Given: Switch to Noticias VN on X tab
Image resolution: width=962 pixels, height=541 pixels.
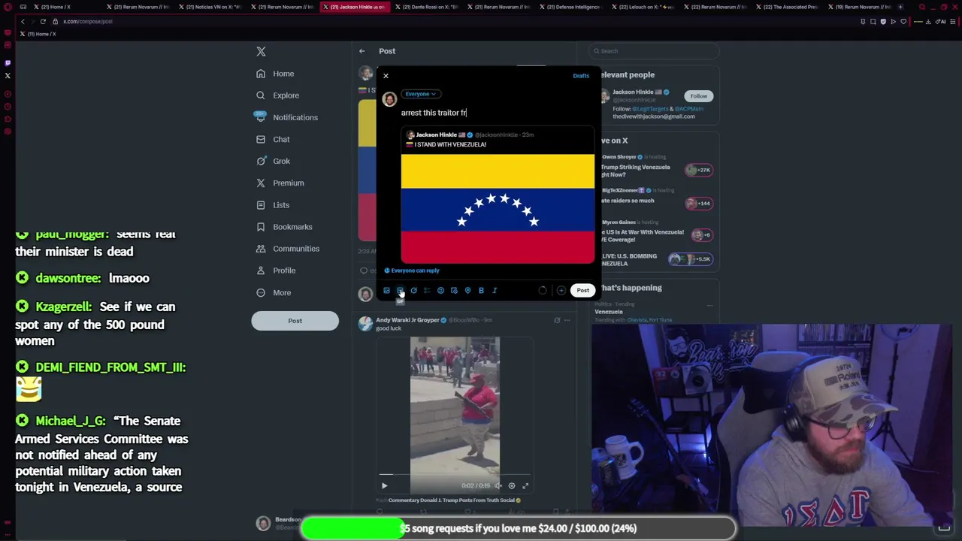Looking at the screenshot, I should point(210,7).
